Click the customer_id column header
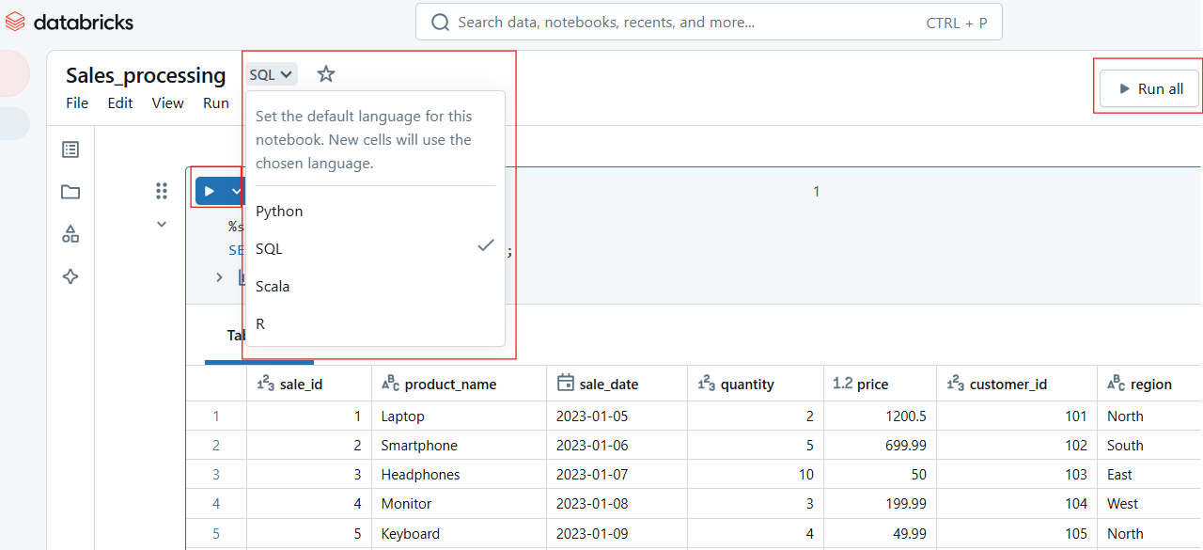Viewport: 1203px width, 550px height. (1017, 384)
